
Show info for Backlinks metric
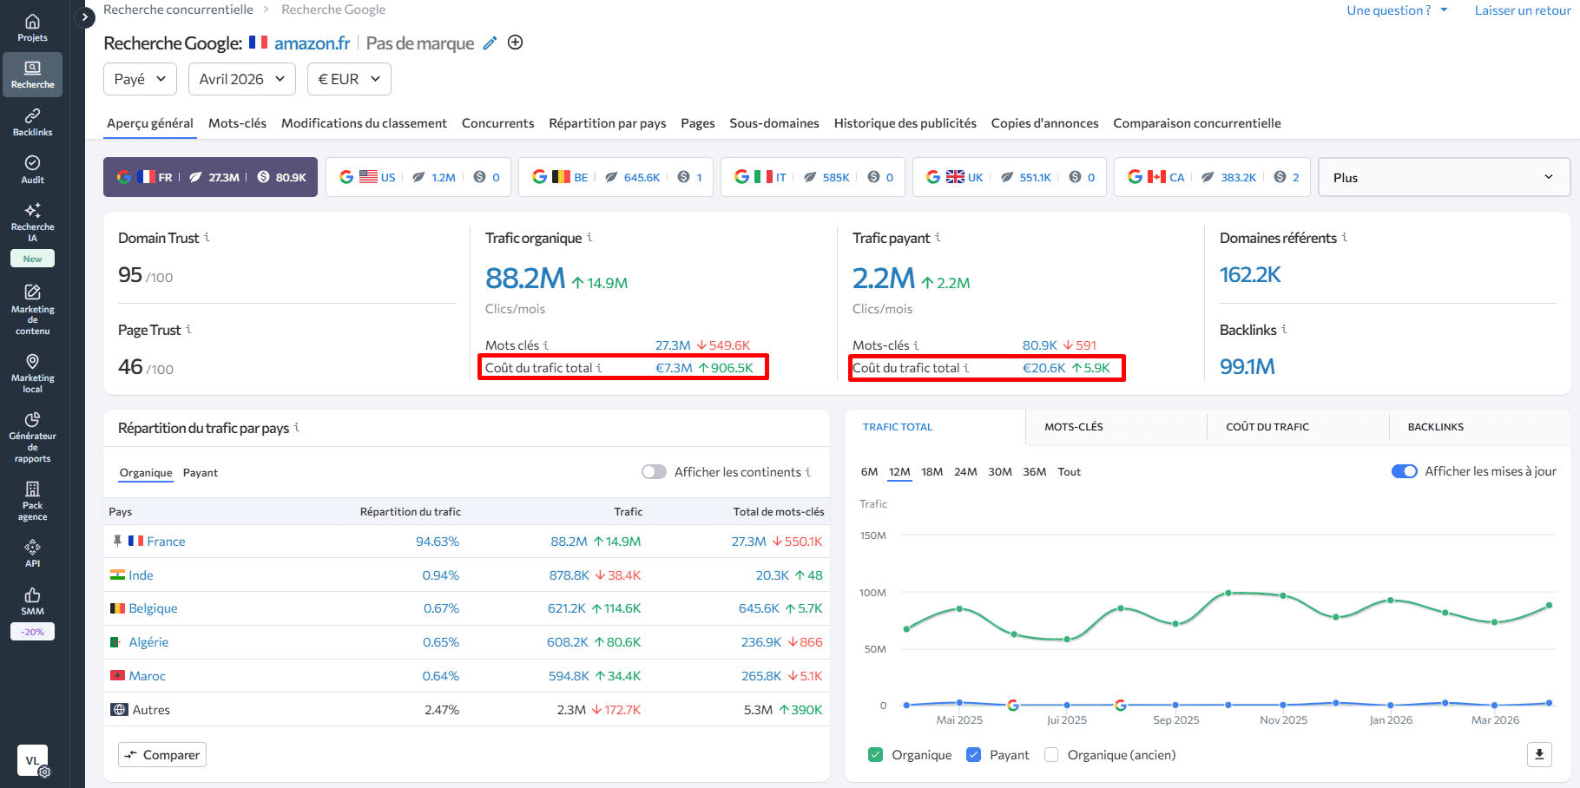coord(1284,329)
